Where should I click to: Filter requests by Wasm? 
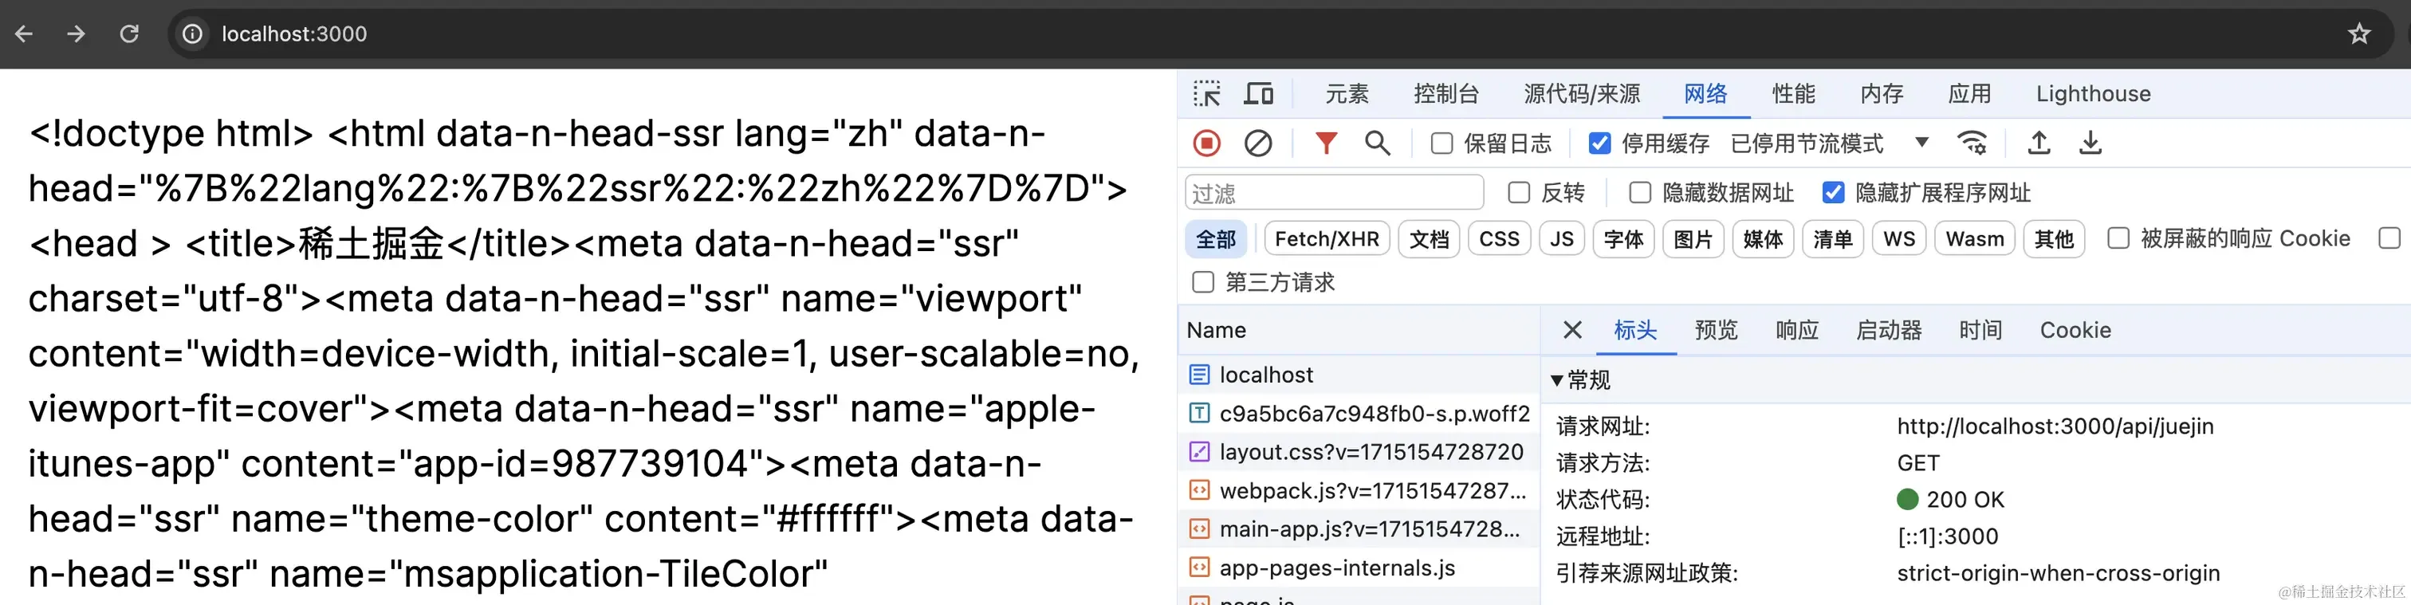[1975, 239]
